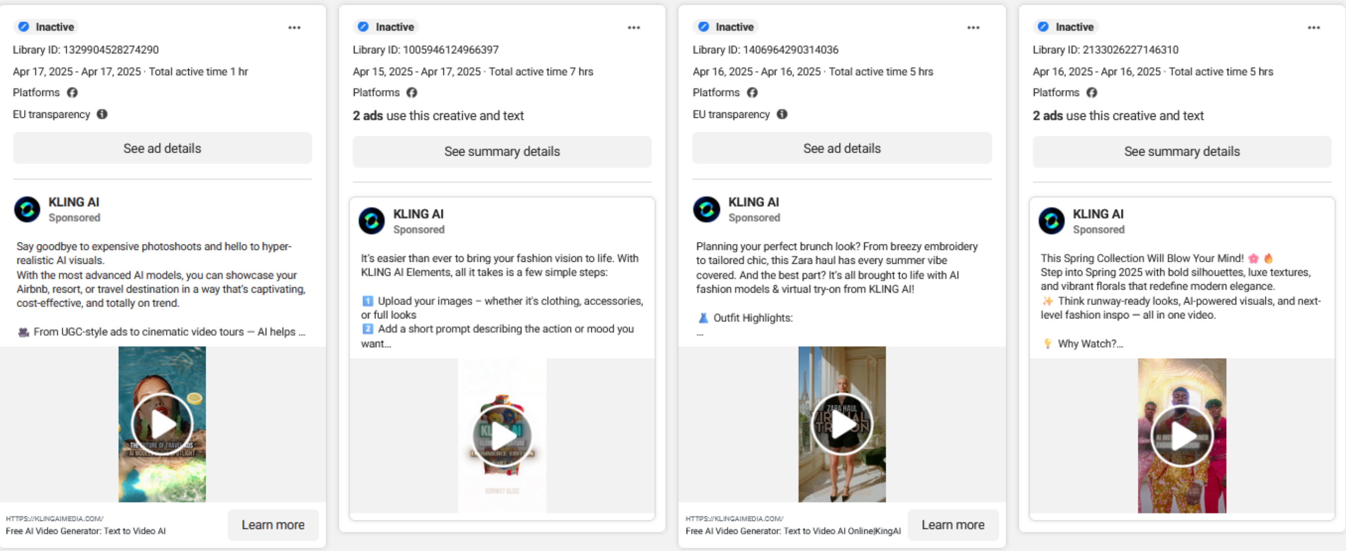1346x551 pixels.
Task: Open three-dot menu on ad 2133026227146310
Action: (1314, 28)
